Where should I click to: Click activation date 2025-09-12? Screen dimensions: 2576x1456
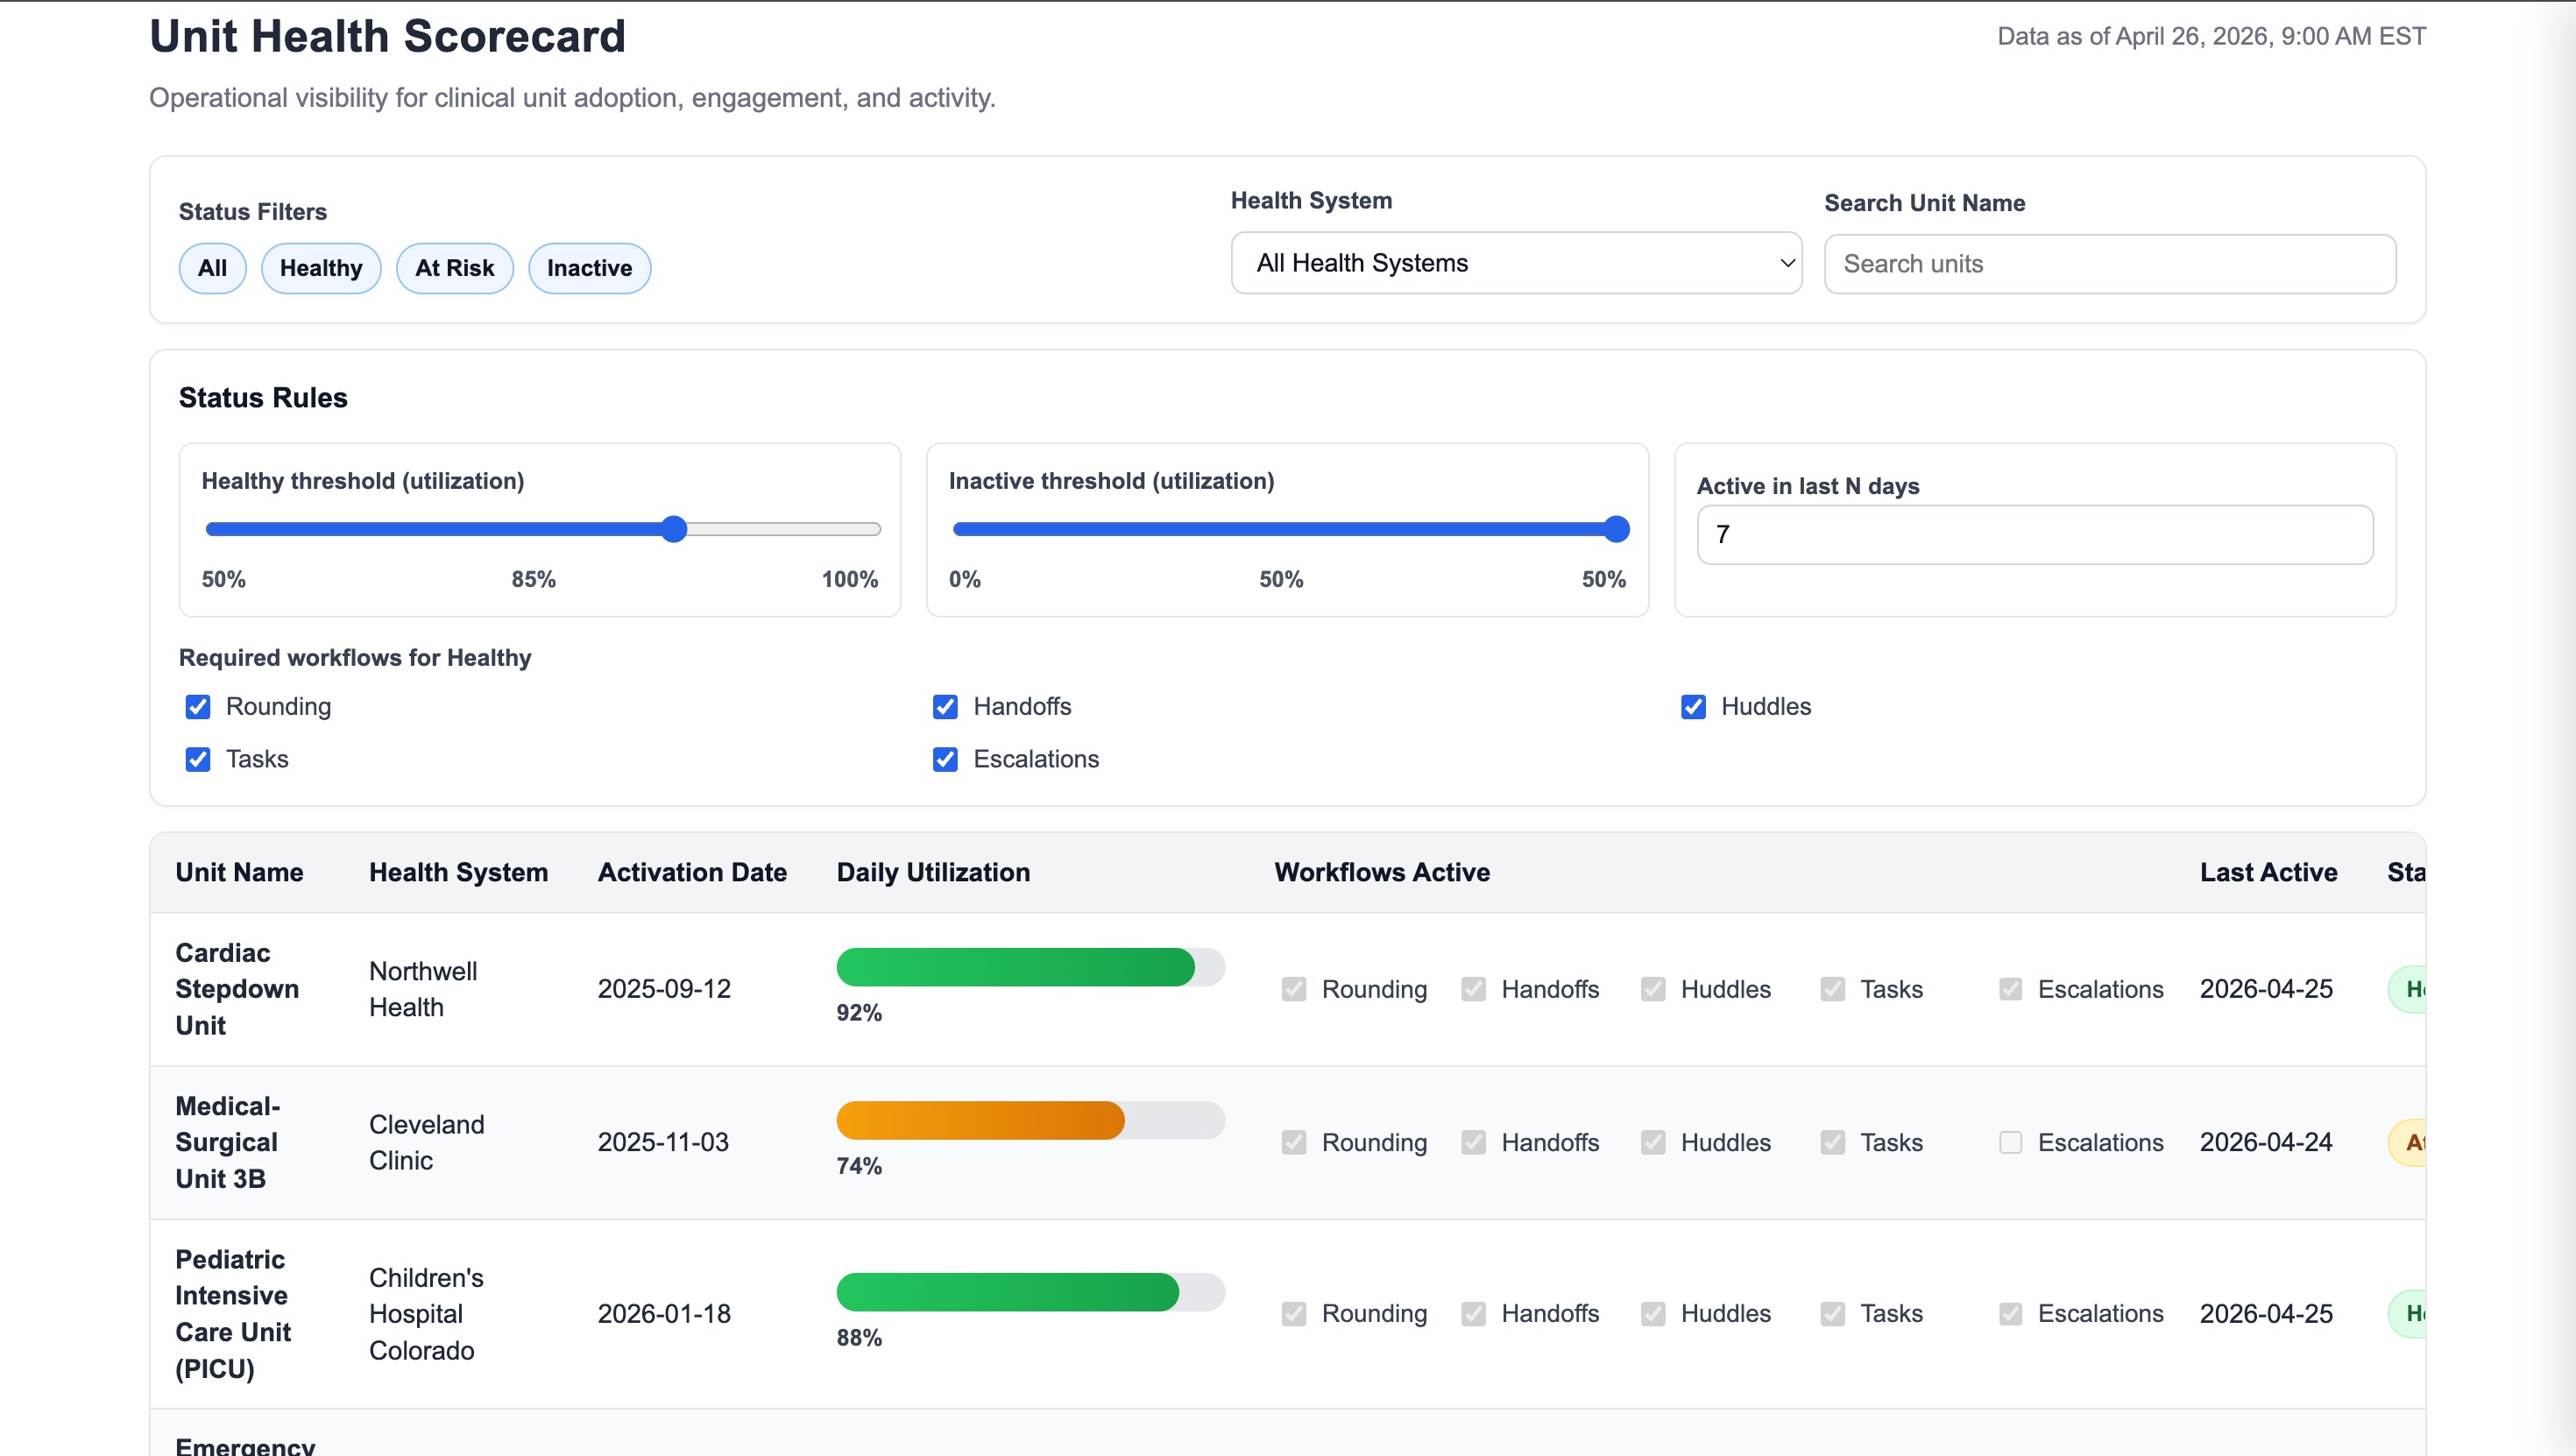point(664,989)
